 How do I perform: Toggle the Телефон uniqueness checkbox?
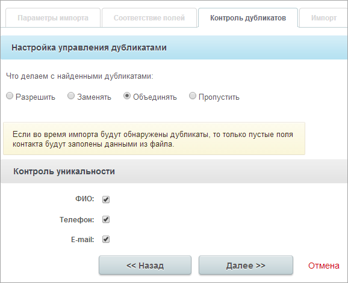[x=106, y=219]
